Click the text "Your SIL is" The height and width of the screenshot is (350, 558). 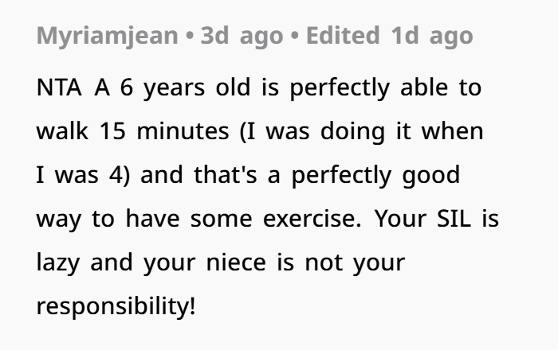point(439,218)
